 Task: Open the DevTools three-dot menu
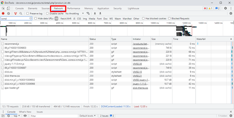point(231,8)
